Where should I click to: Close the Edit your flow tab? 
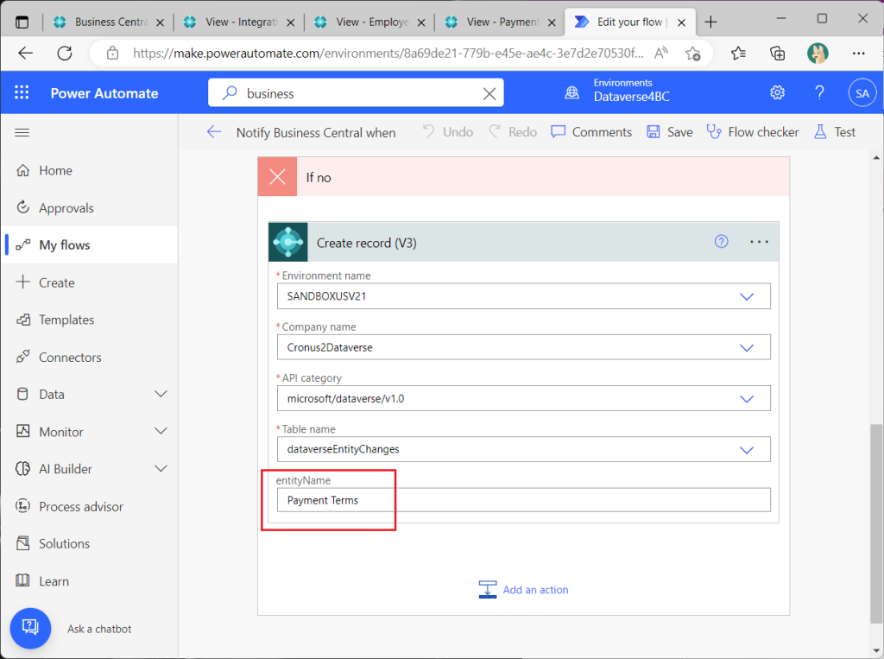[x=681, y=22]
